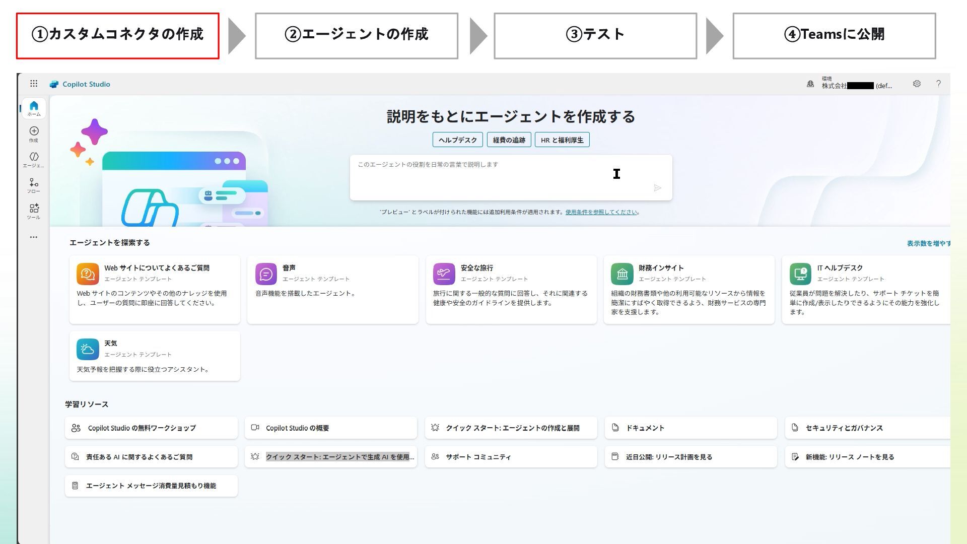Open エージェント メッセージ消費量見積もり機能
The width and height of the screenshot is (967, 544).
tap(151, 486)
